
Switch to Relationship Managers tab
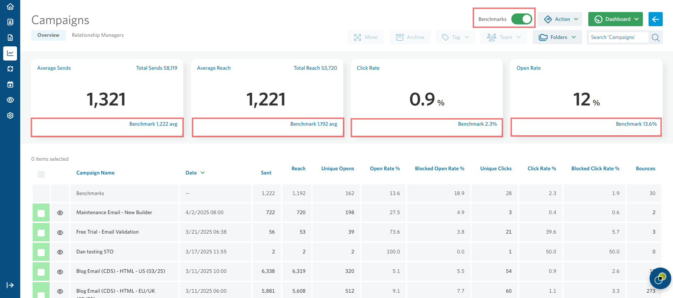98,35
